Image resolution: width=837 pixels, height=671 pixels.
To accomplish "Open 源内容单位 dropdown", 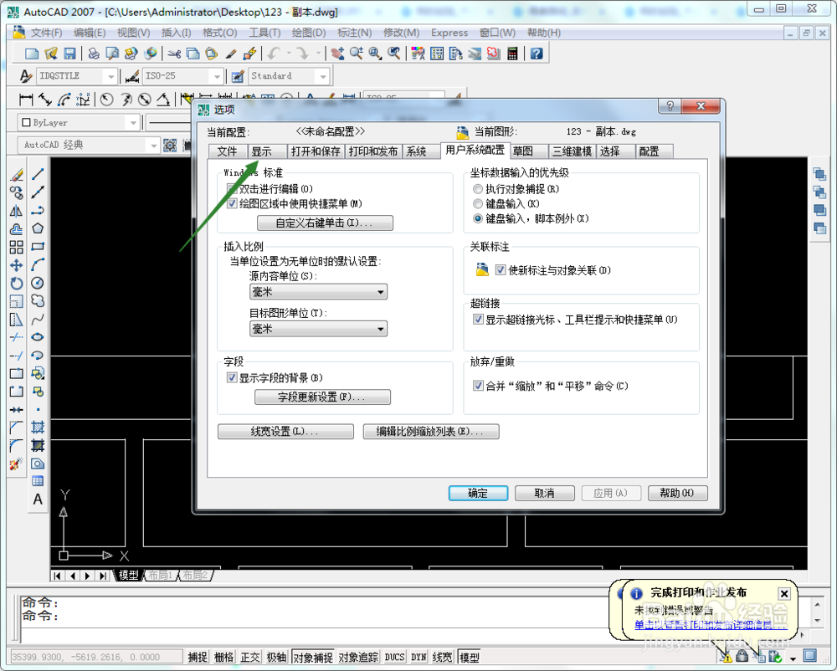I will click(318, 292).
